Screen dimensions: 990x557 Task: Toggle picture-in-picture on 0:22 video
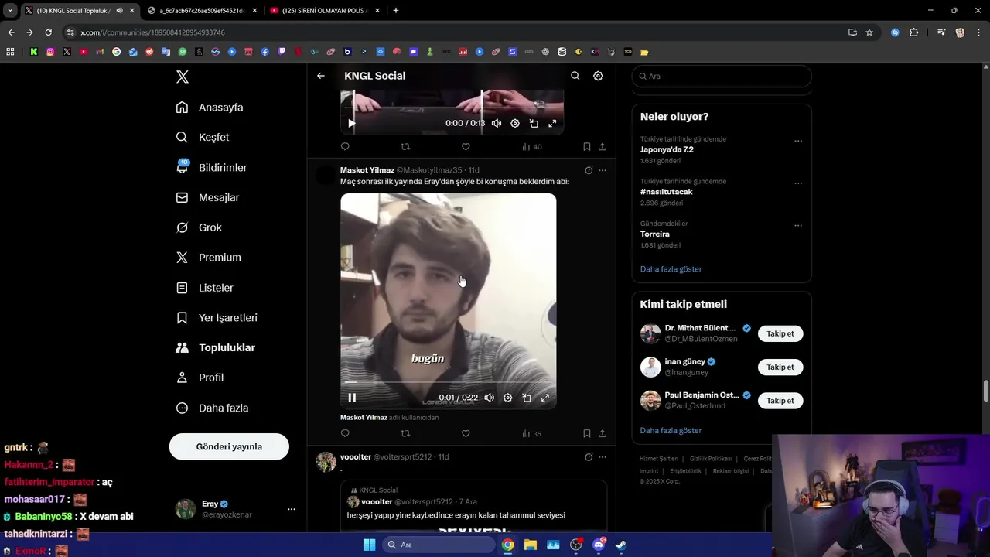[526, 398]
